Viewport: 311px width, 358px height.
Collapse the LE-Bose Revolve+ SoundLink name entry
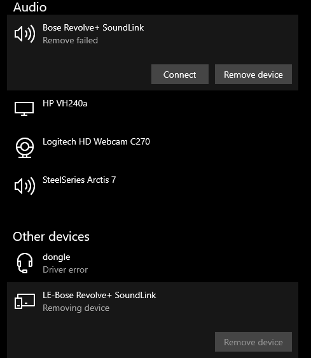coord(99,295)
